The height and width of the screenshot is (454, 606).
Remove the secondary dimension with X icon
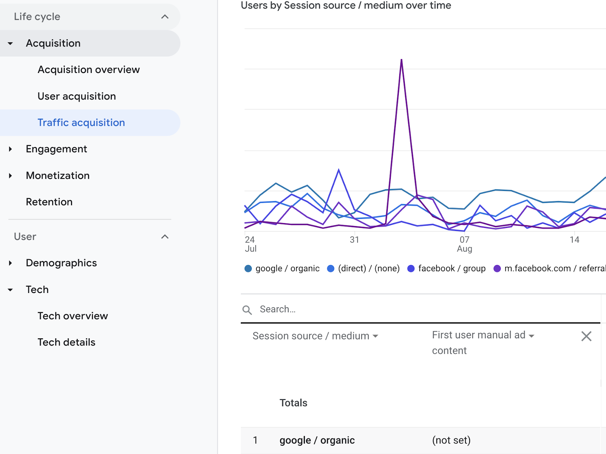tap(586, 336)
